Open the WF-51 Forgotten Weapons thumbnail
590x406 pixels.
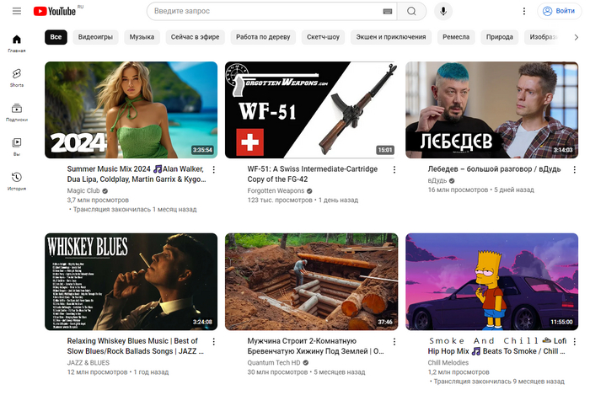click(x=311, y=110)
